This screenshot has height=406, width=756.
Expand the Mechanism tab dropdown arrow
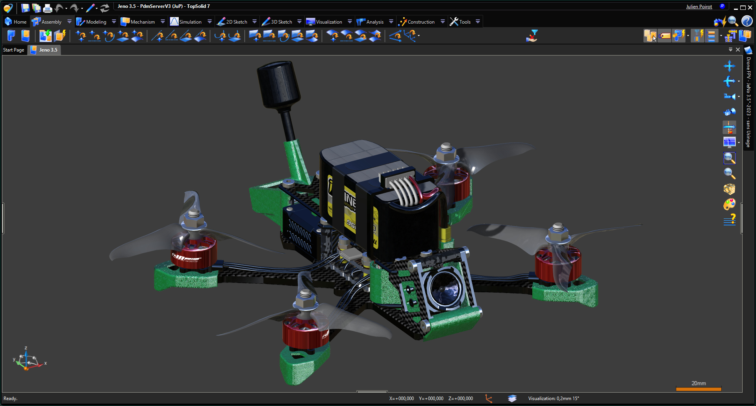[x=163, y=22]
